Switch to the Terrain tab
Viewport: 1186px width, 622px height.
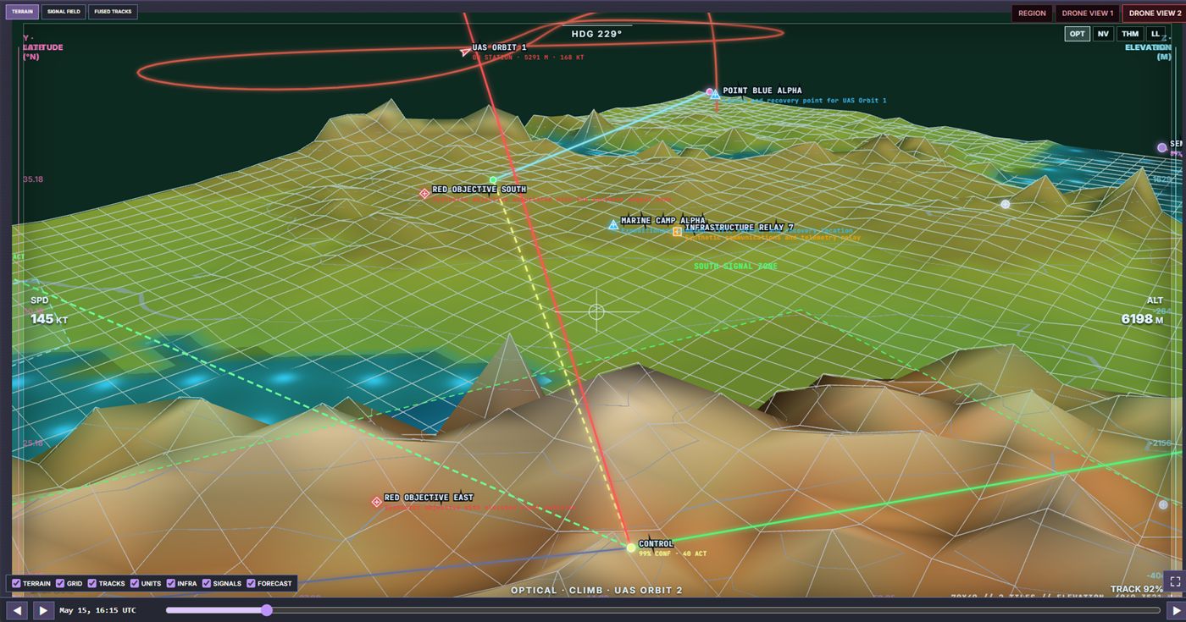(x=23, y=12)
